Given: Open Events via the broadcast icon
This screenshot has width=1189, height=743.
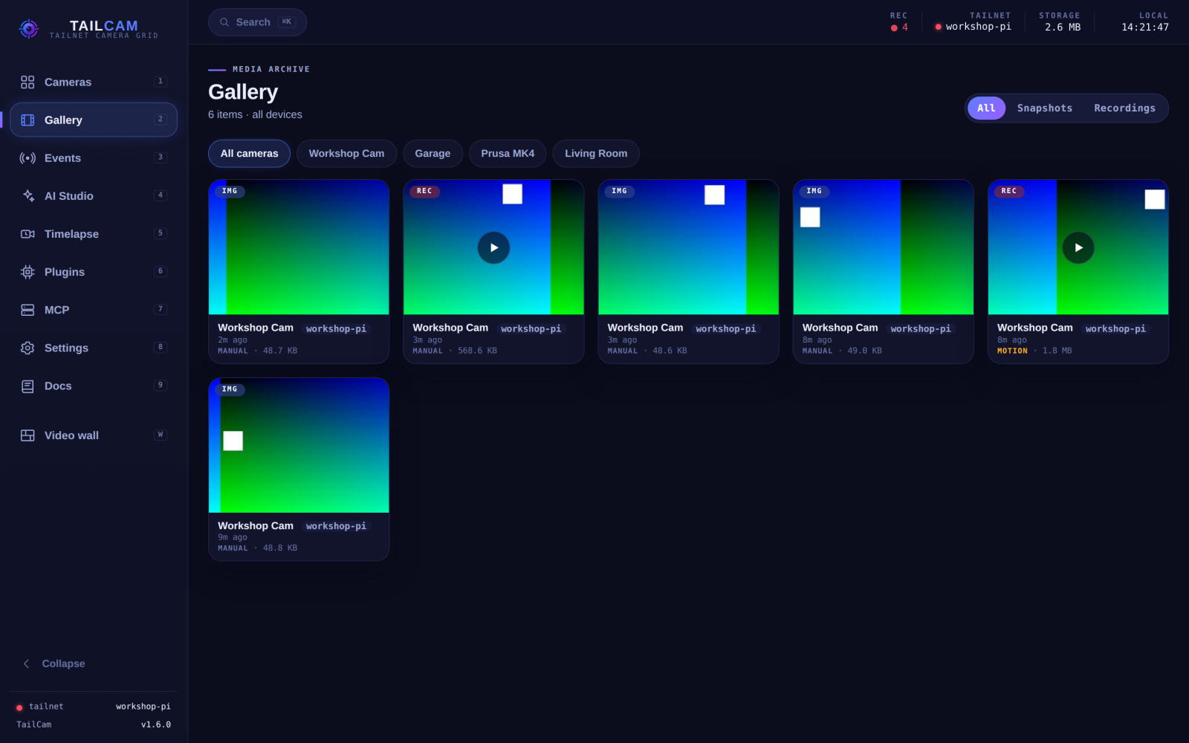Looking at the screenshot, I should pos(27,158).
